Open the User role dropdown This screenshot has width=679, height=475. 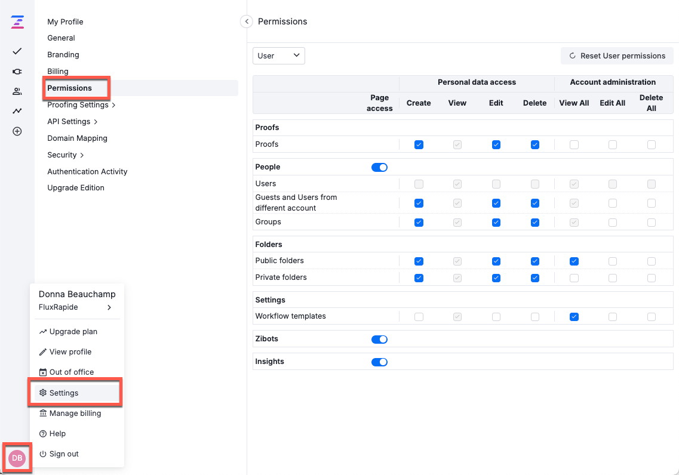[x=279, y=55]
